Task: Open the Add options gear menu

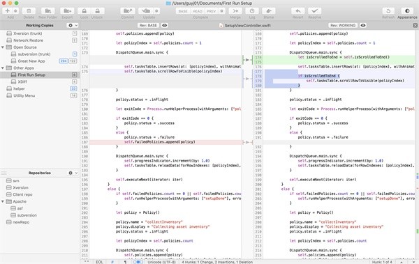Action: tap(15, 11)
